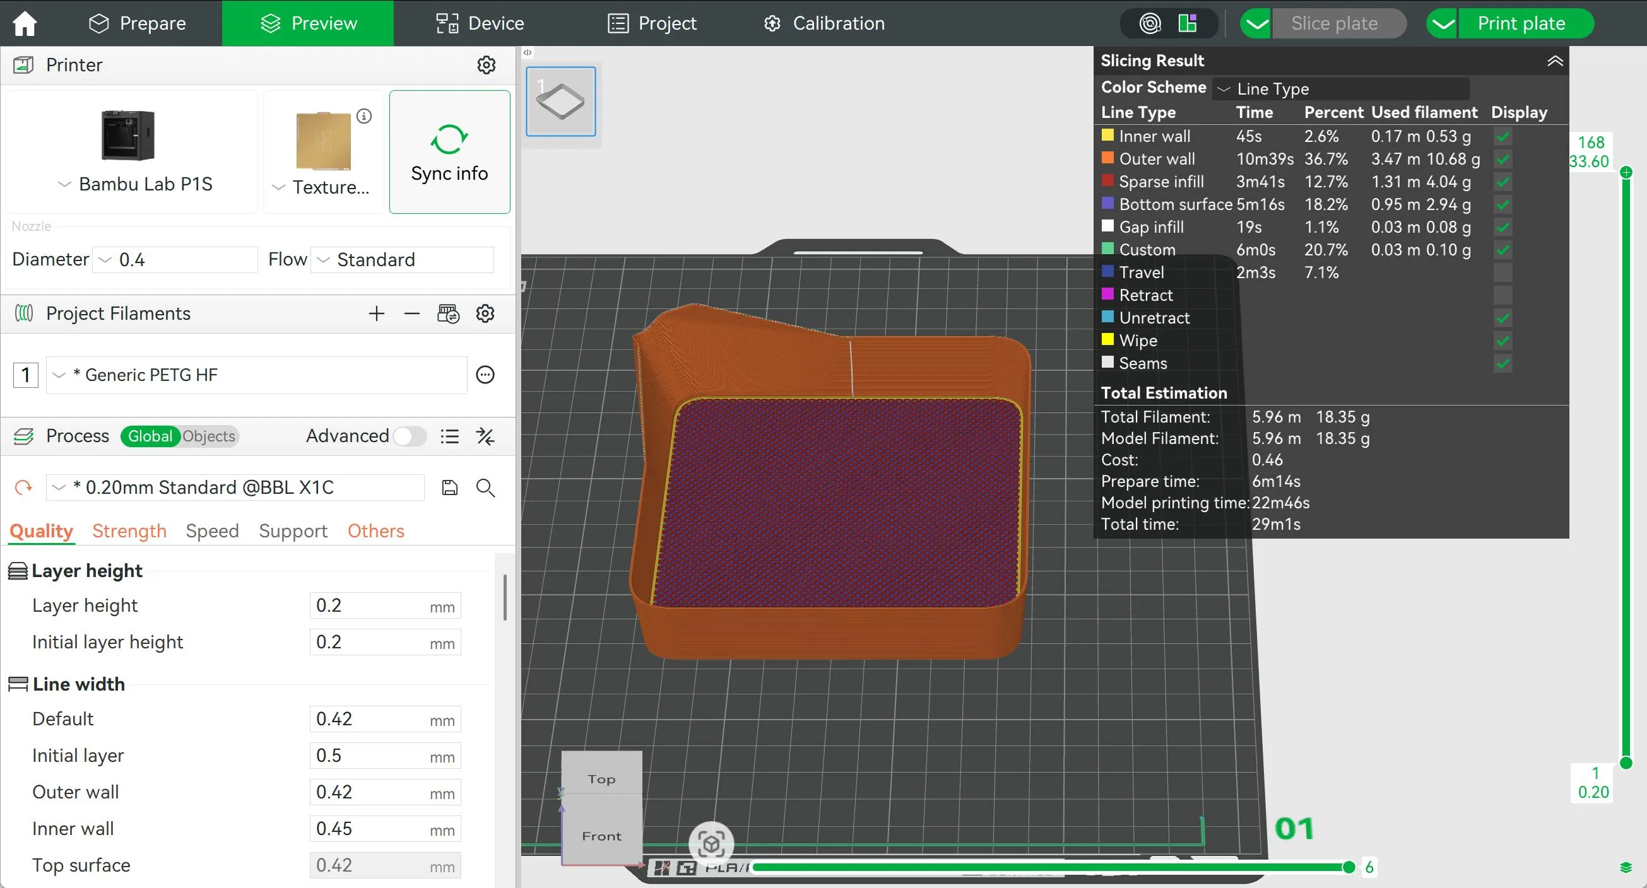Open the Speed settings tab
1647x888 pixels.
[x=212, y=531]
